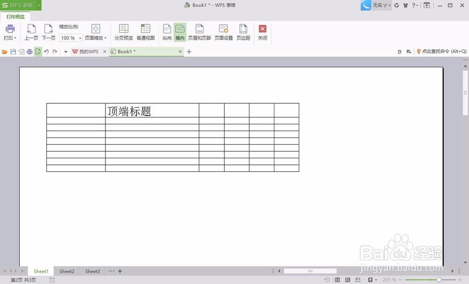Click the ribbon collapse icon in title bar

tap(427, 5)
